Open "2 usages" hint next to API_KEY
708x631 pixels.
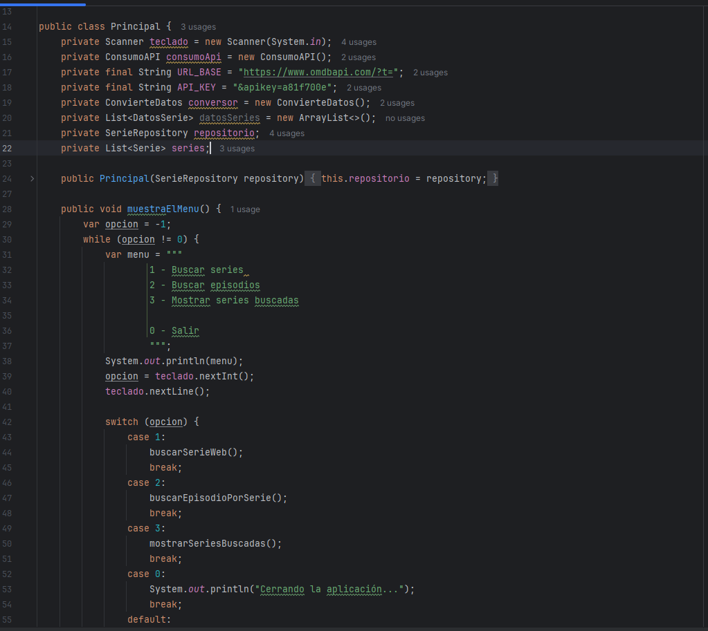pos(364,88)
